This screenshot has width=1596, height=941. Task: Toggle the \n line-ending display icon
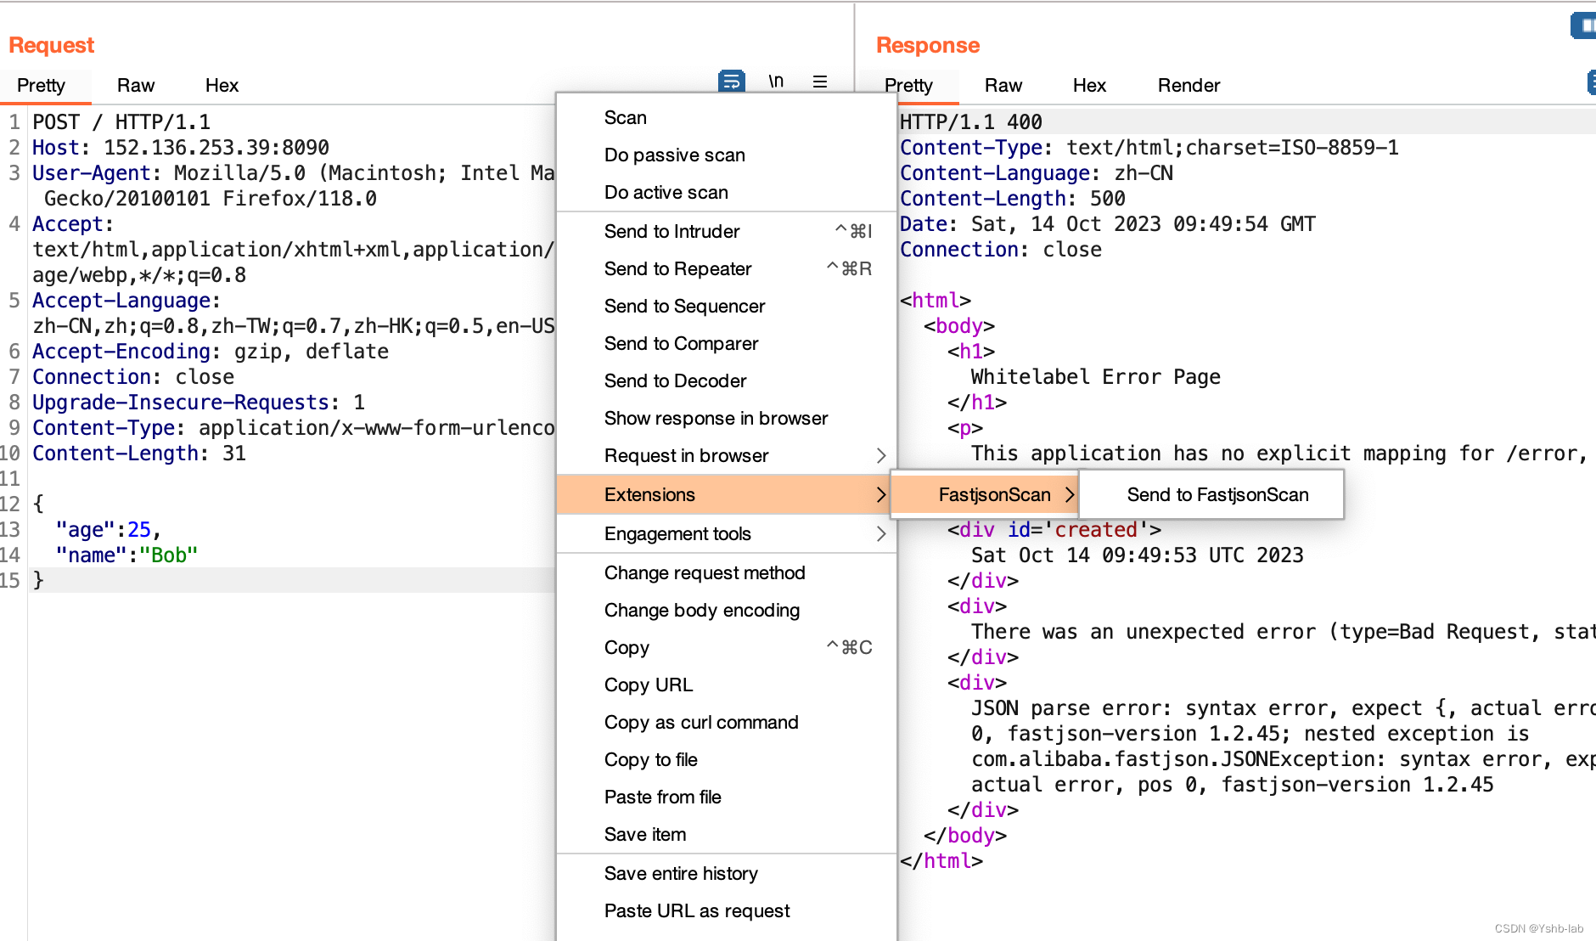(x=775, y=82)
